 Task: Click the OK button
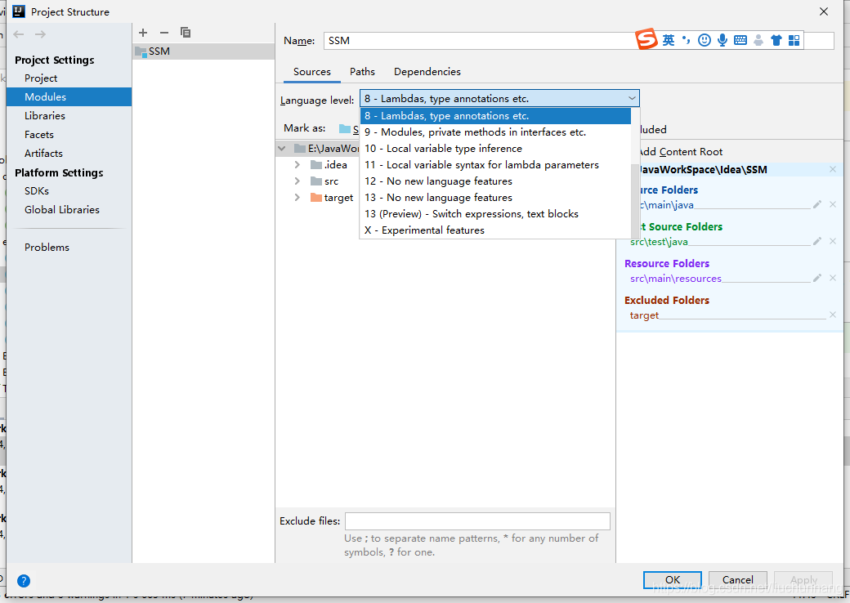point(672,579)
